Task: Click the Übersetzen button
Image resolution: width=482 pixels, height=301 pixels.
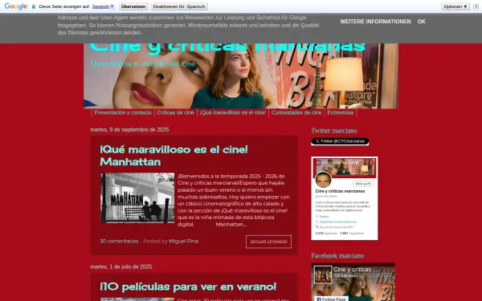Action: (x=133, y=6)
